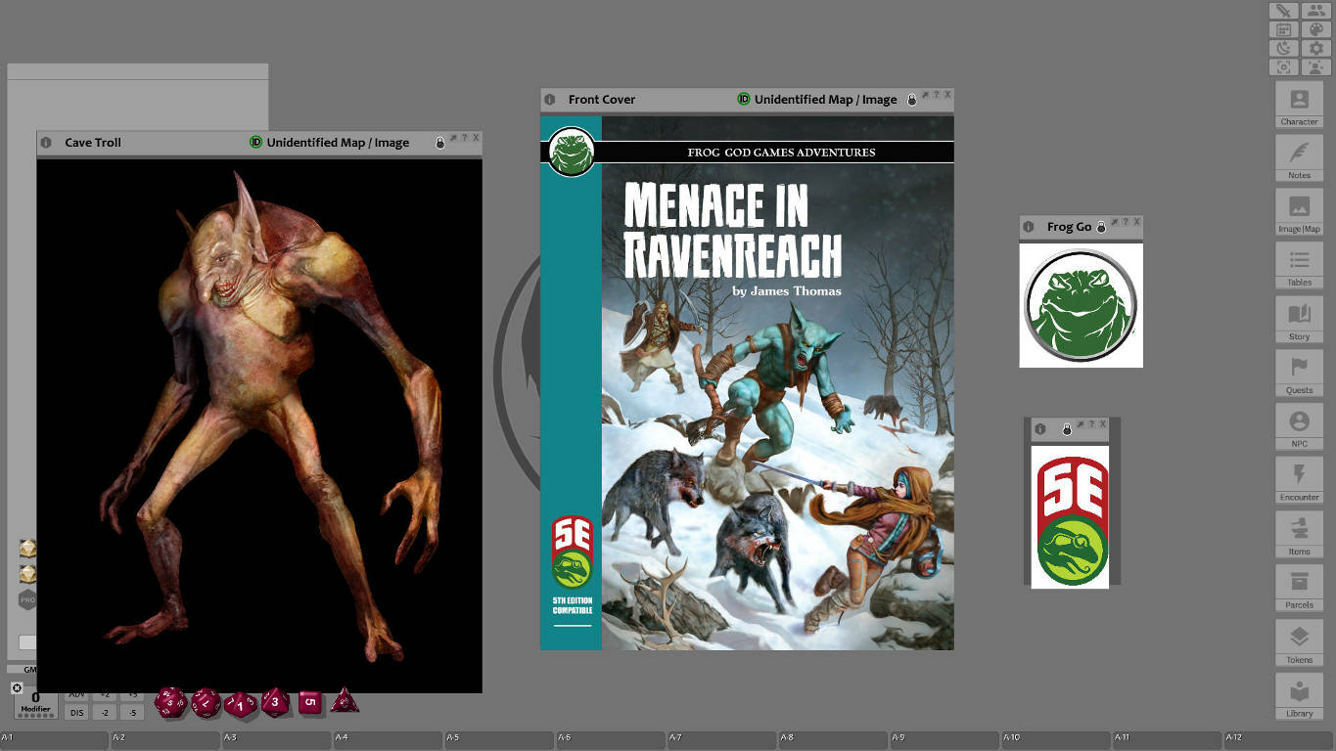The width and height of the screenshot is (1336, 751).
Task: Open the Party Sheet people icon
Action: 1315,11
